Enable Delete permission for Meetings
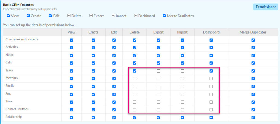 135,79
